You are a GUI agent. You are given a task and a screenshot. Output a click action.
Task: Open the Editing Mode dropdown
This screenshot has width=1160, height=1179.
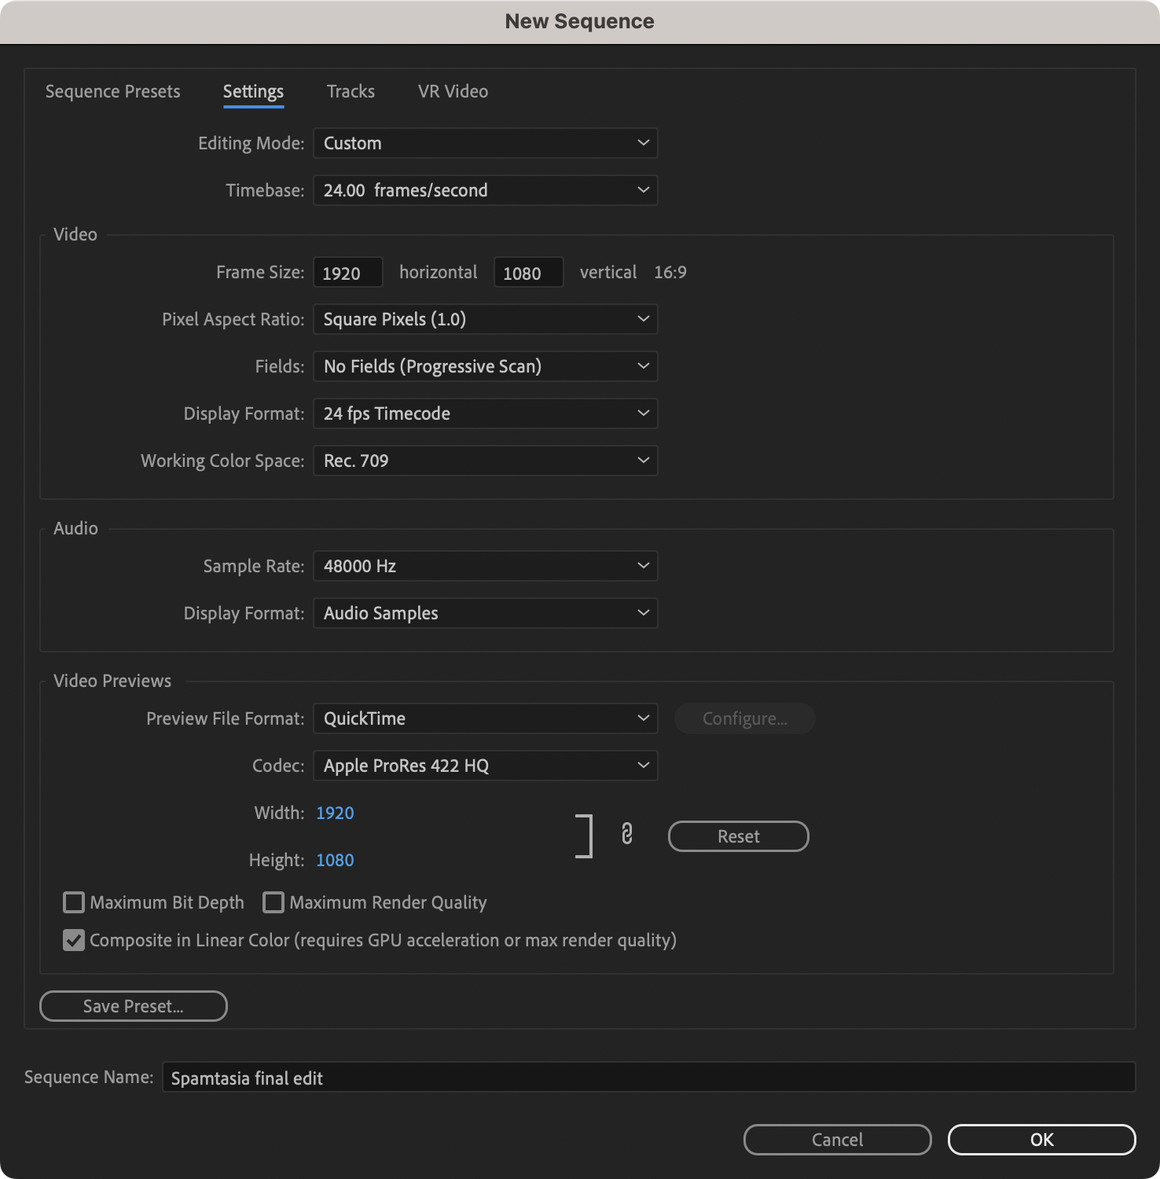click(486, 143)
